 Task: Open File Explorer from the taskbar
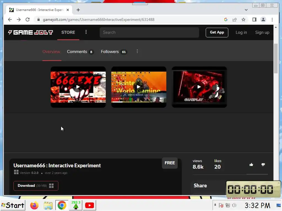[x=48, y=205]
